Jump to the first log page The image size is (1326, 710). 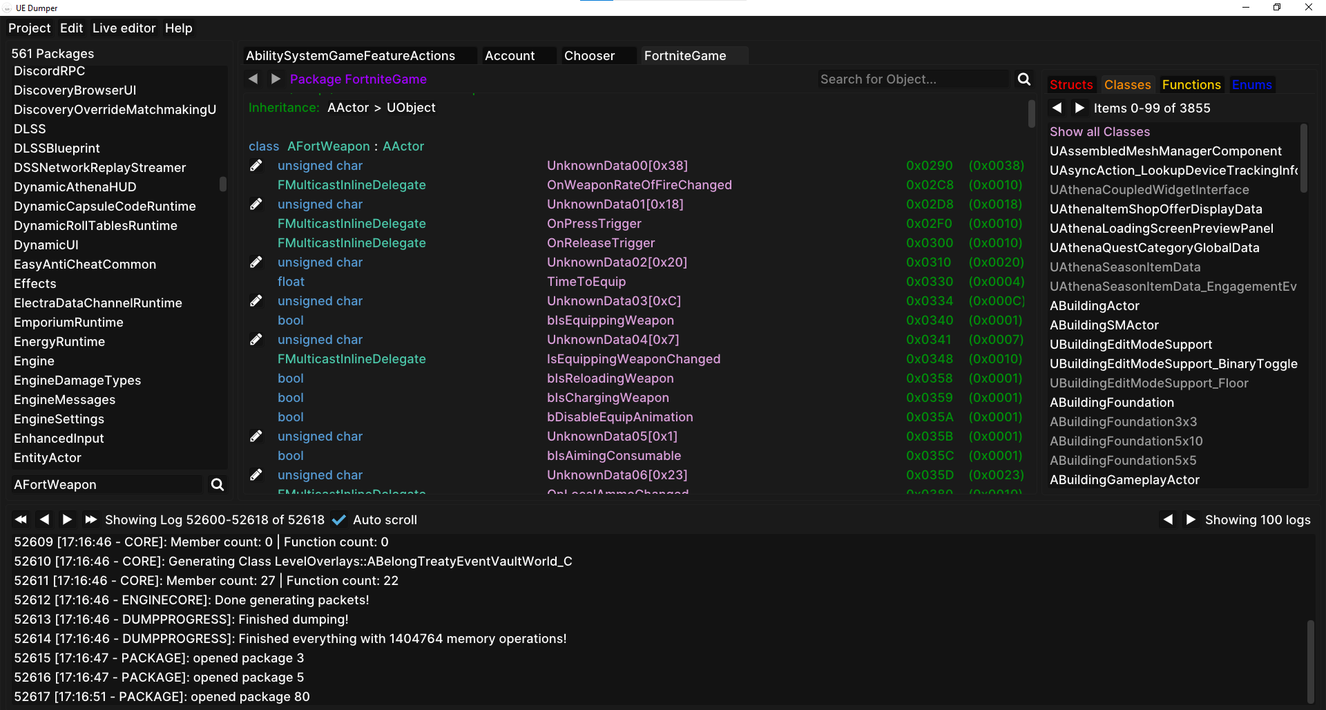21,519
